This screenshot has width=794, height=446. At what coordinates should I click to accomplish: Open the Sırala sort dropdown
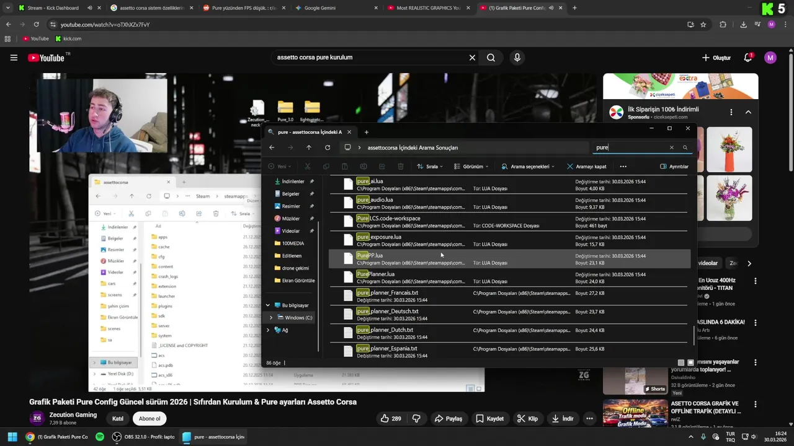click(x=430, y=166)
